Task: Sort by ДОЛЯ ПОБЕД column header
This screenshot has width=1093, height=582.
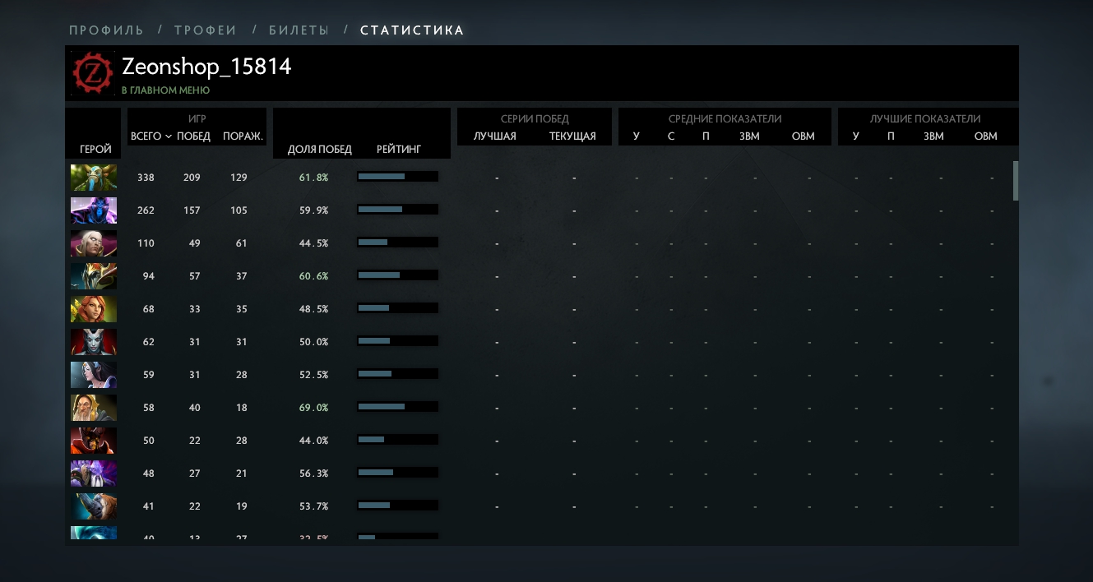Action: (x=320, y=150)
